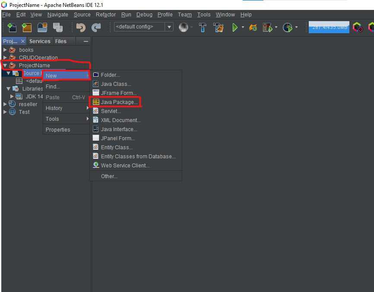Screen dimensions: 374x292
Task: Choose Servlet... in the submenu
Action: point(136,111)
